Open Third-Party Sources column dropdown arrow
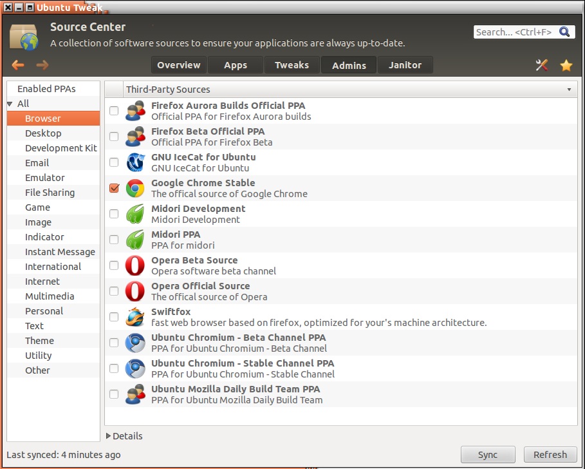 tap(569, 90)
